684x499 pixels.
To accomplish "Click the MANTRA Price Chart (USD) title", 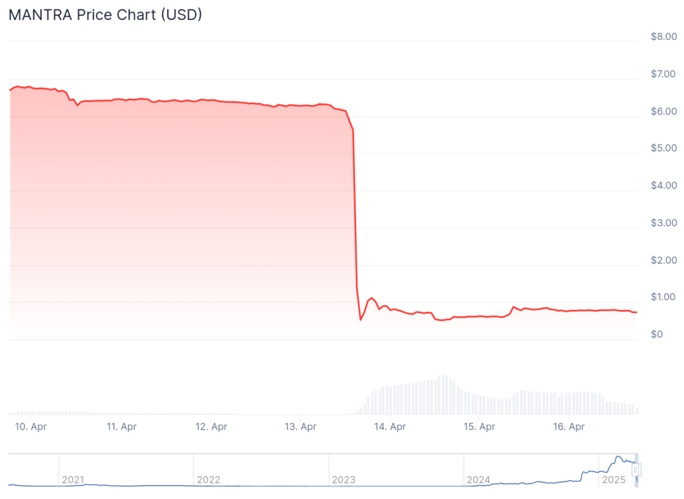I will 105,15.
